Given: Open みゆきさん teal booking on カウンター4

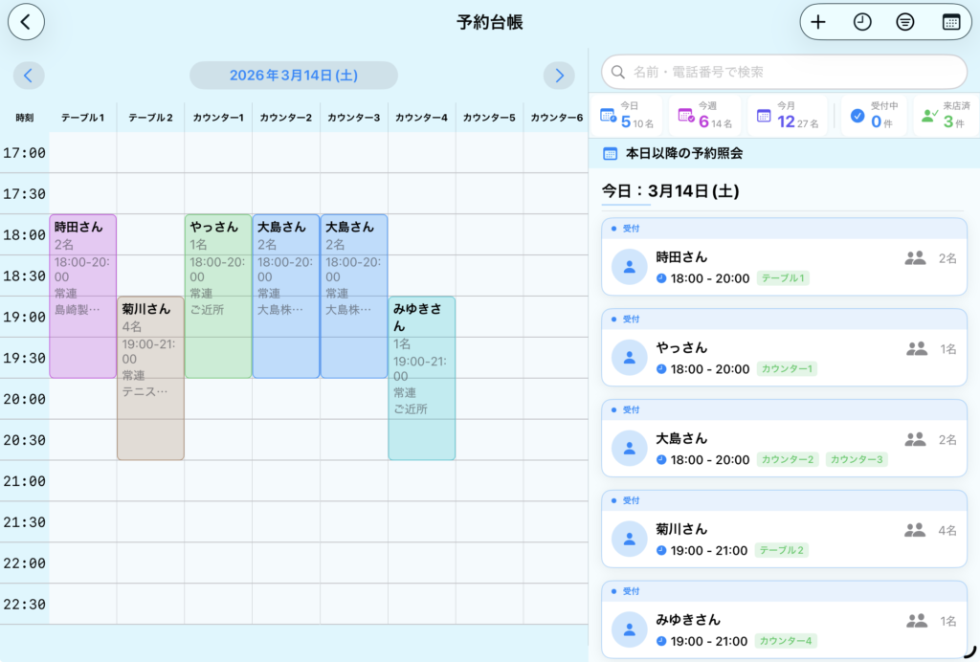Looking at the screenshot, I should point(421,378).
